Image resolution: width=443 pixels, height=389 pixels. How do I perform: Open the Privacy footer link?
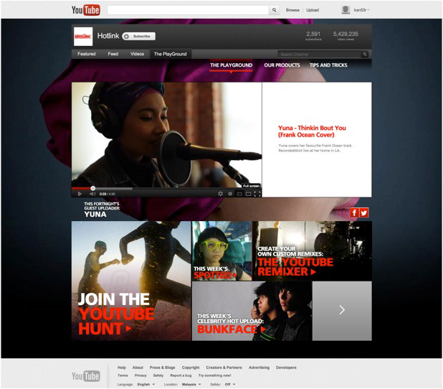[140, 375]
